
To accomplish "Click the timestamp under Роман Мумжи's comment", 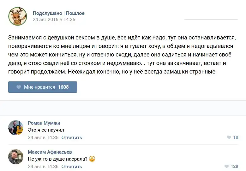I will (43, 138).
